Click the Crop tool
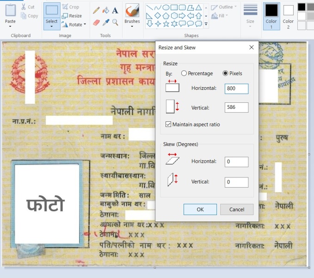 coord(71,7)
